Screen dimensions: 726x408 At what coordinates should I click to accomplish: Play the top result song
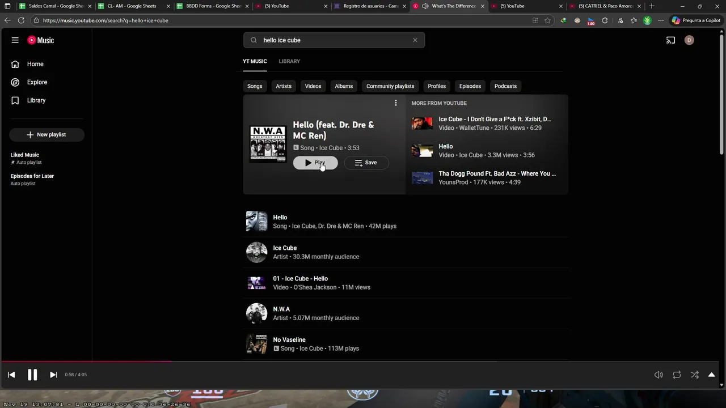coord(315,163)
